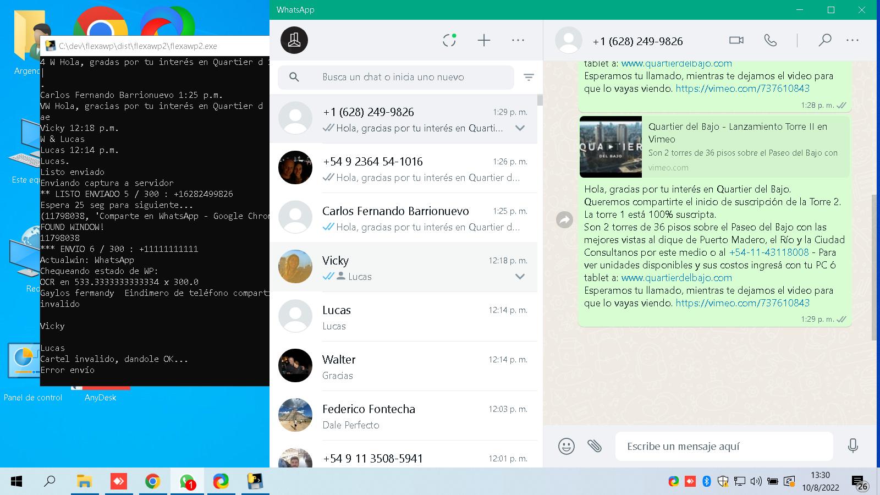Open Edge from the taskbar
The height and width of the screenshot is (495, 880).
click(221, 482)
